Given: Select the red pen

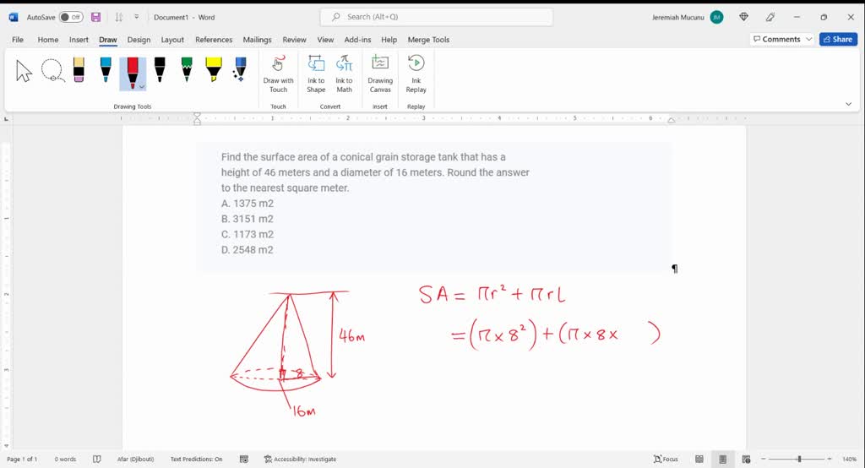Looking at the screenshot, I should [133, 72].
